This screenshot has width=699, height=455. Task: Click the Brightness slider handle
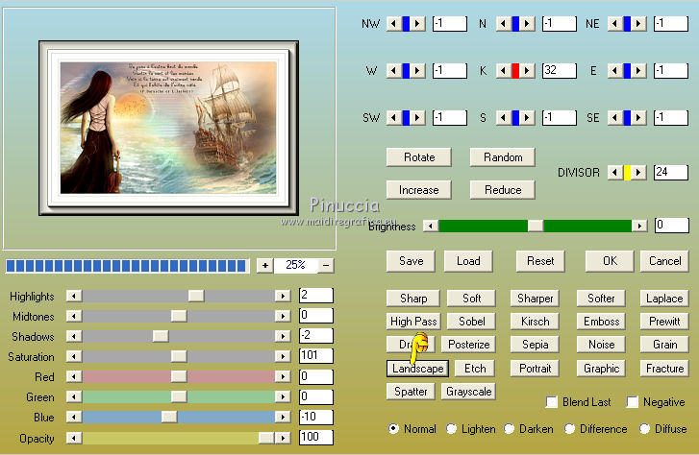coord(536,226)
